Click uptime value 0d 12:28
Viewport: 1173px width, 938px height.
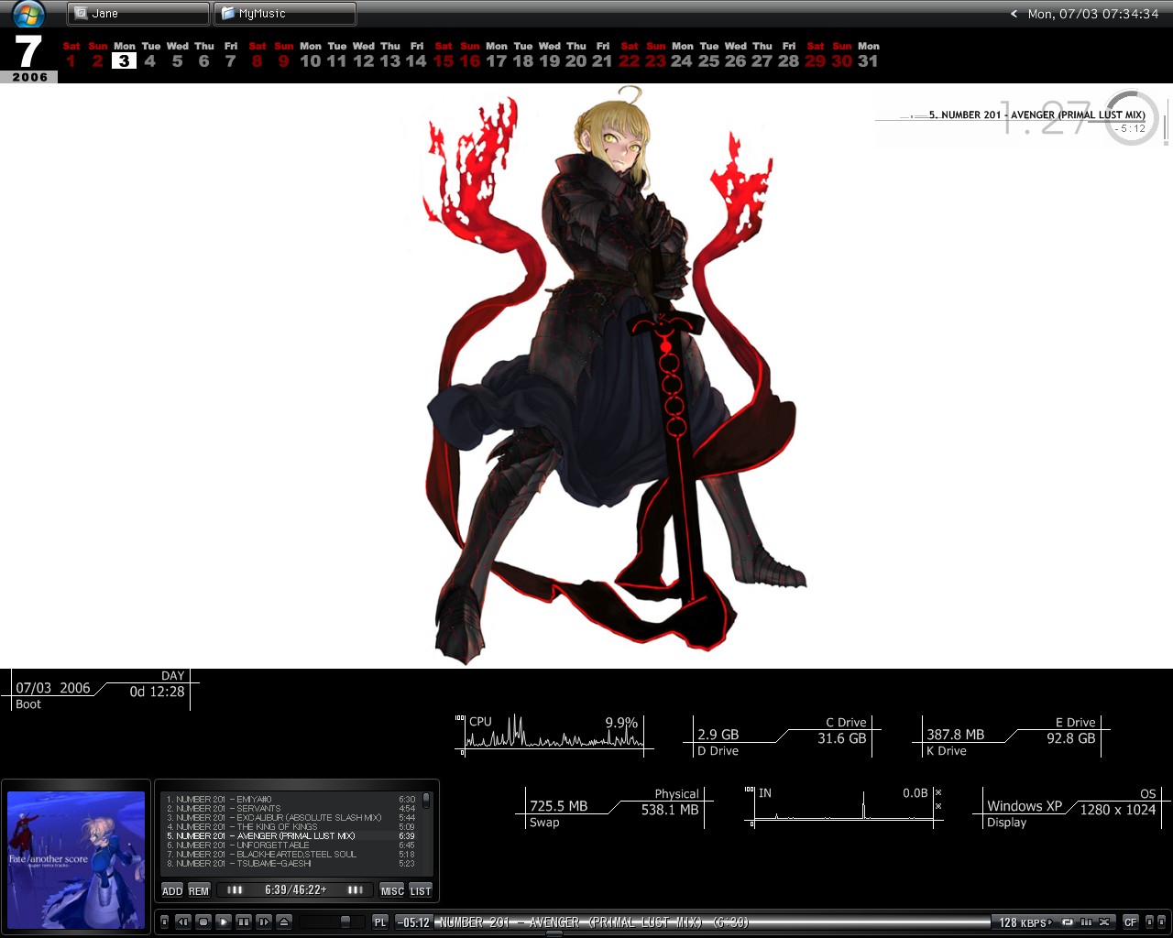click(157, 692)
